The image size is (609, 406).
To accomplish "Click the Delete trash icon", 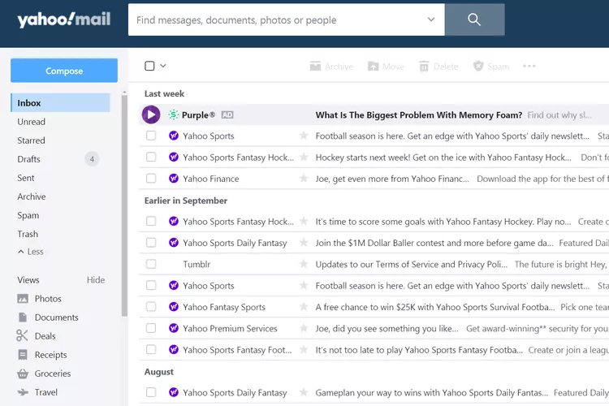I will [424, 67].
